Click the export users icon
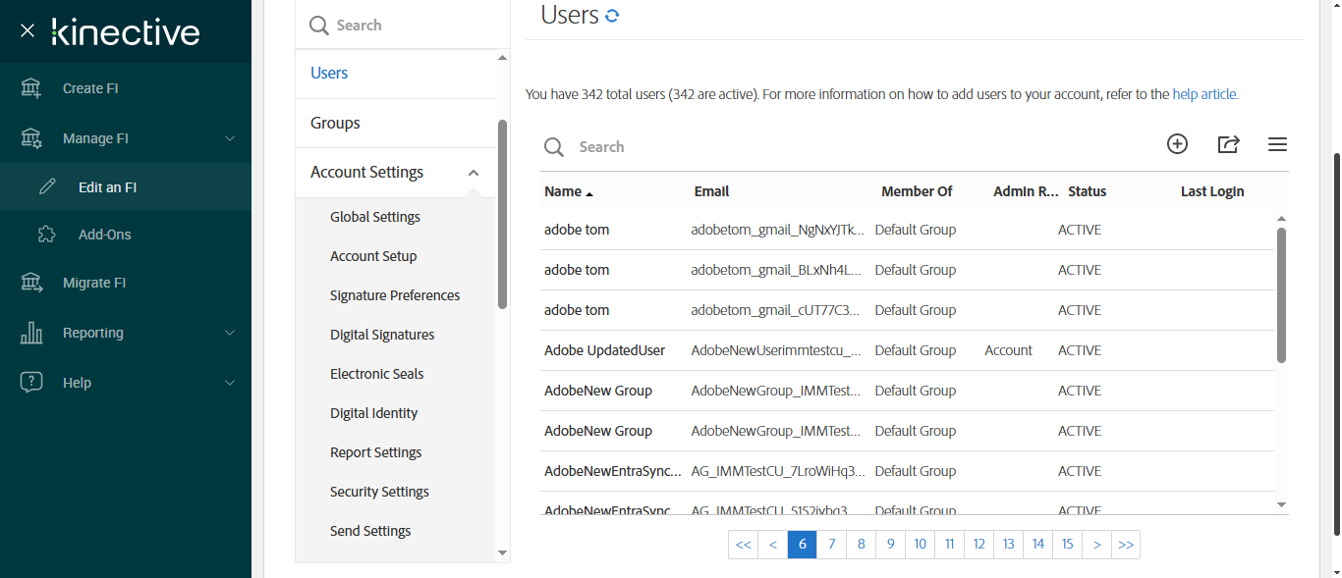Screen dimensions: 1342x578 1228,144
